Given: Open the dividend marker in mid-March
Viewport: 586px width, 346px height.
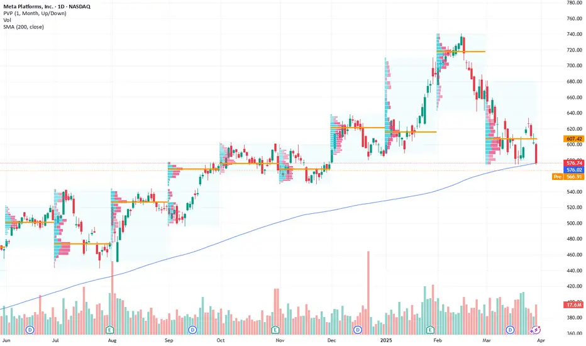Looking at the screenshot, I should pyautogui.click(x=510, y=330).
